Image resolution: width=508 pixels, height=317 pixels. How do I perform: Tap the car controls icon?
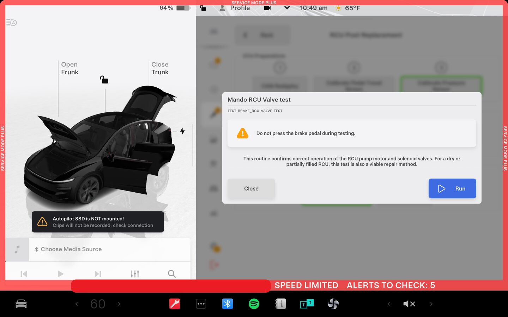click(x=21, y=304)
